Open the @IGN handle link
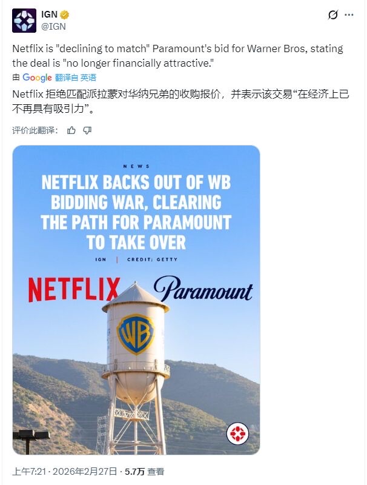This screenshot has width=367, height=485. click(53, 27)
